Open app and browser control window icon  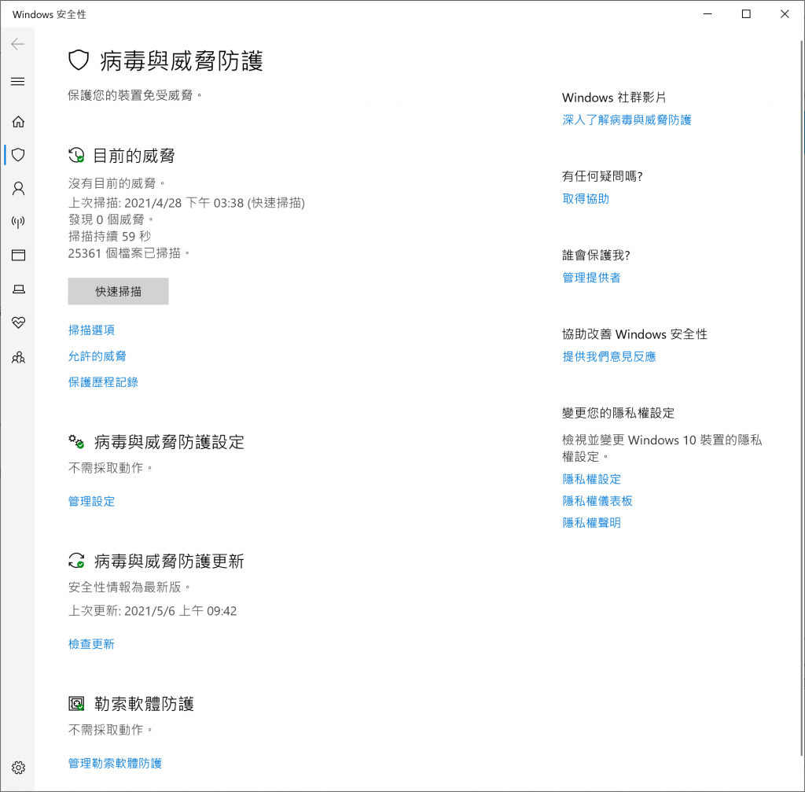click(x=19, y=256)
